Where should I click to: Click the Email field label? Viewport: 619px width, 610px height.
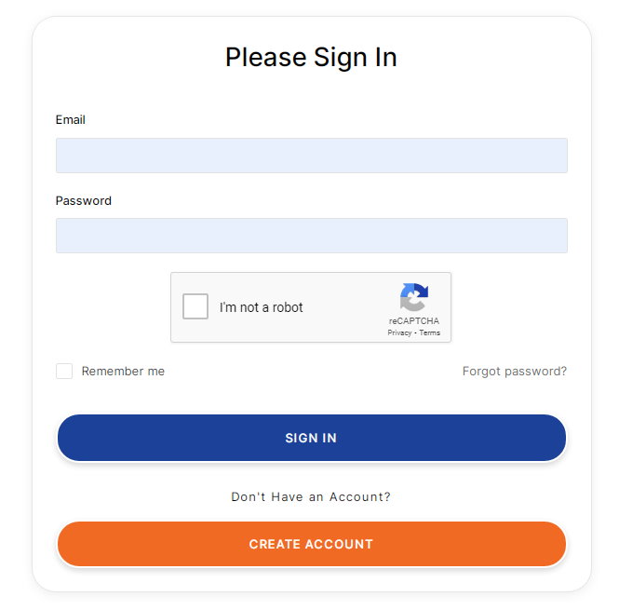click(70, 120)
